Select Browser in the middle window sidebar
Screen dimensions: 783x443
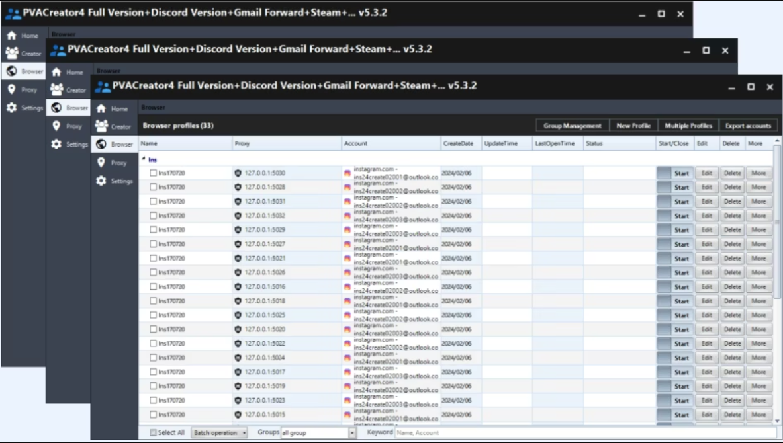pos(68,108)
